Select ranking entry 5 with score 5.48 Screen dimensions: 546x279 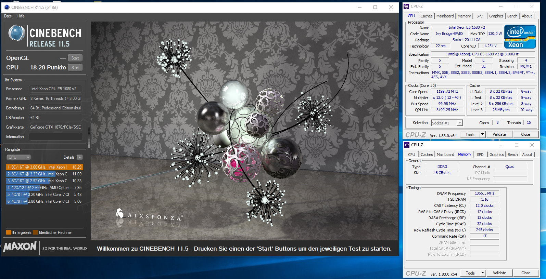pyautogui.click(x=45, y=195)
